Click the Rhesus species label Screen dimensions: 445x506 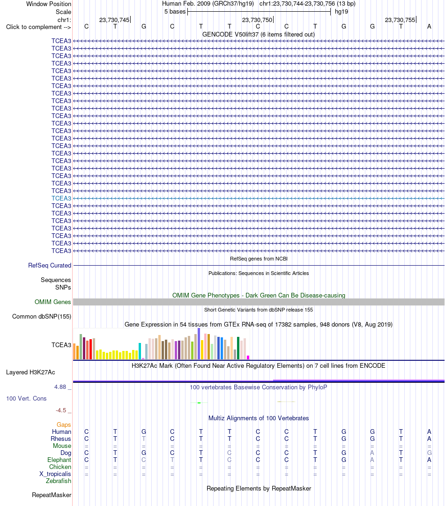pos(61,439)
